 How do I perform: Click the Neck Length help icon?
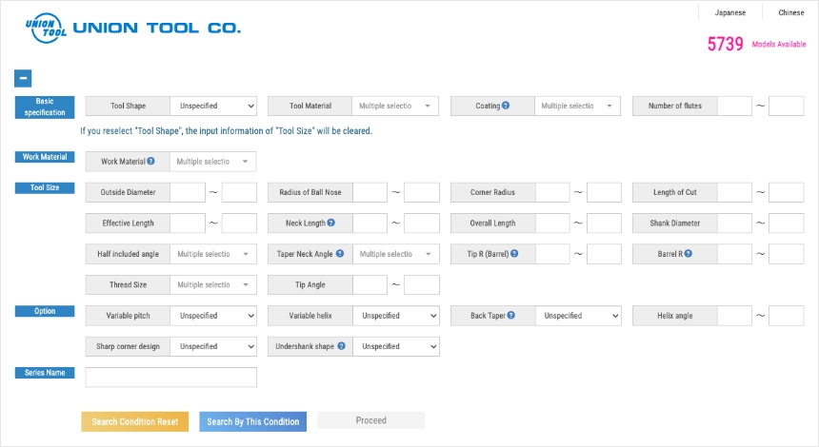click(330, 223)
